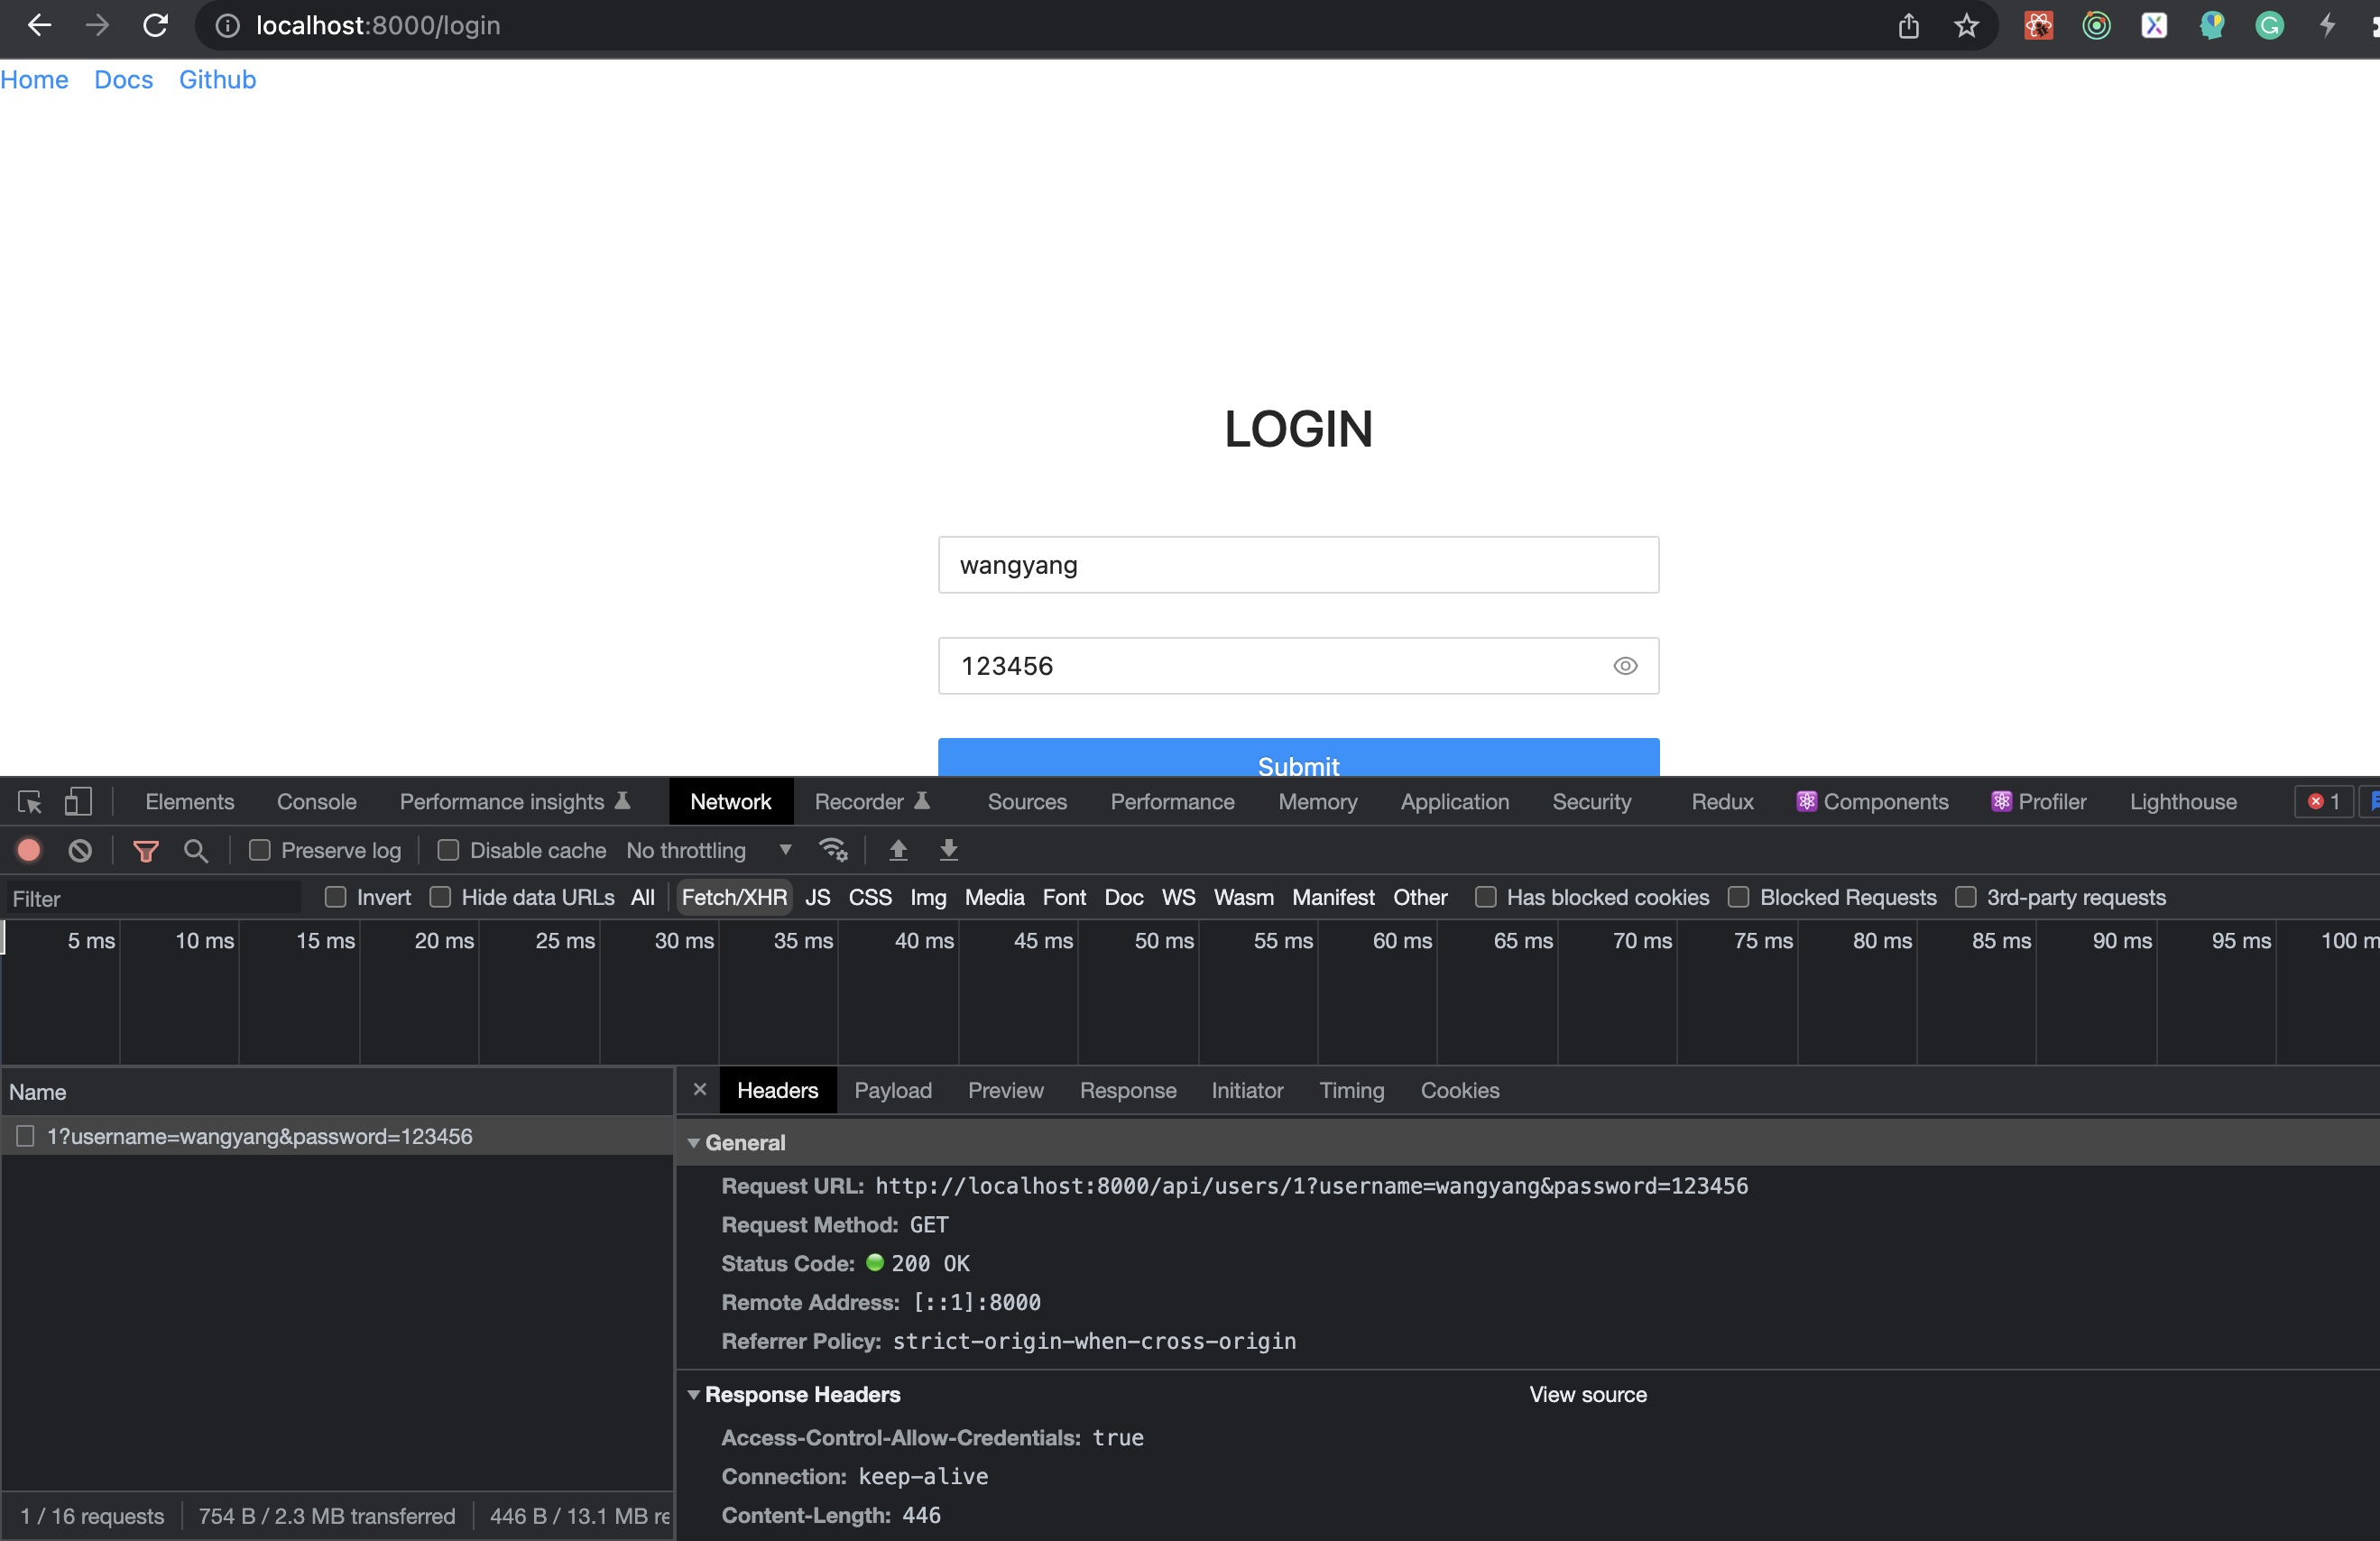
Task: Enable the Preserve log checkbox
Action: click(260, 850)
